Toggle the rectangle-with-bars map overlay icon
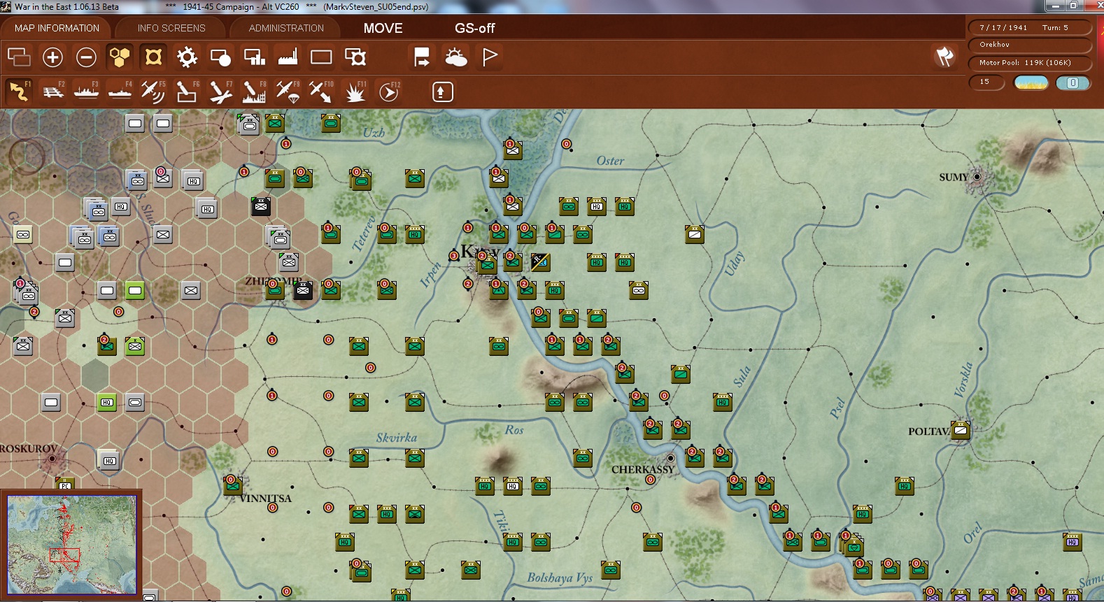 (x=254, y=57)
